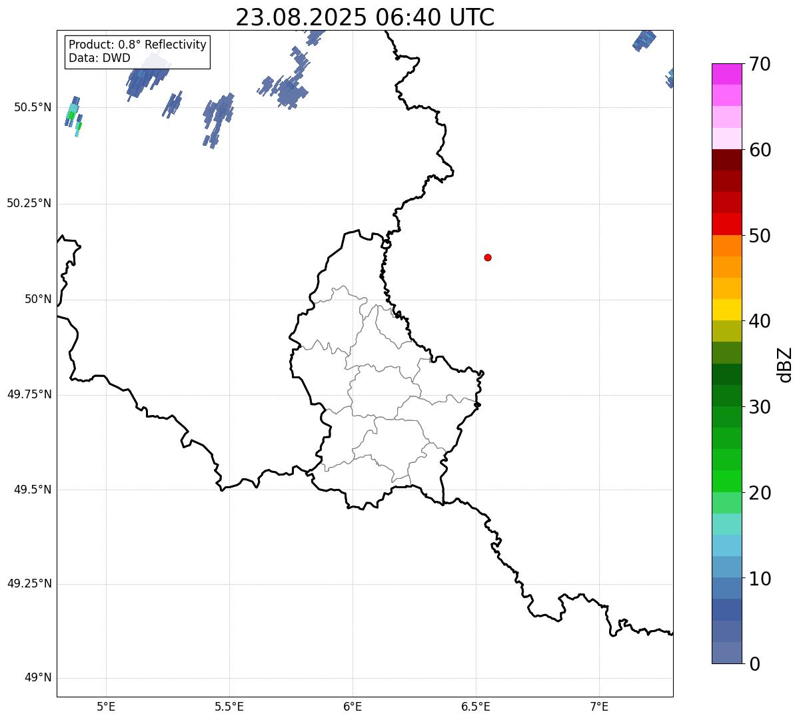Screen dimensions: 801x720
Task: Click the colorbar tick value 60
Action: [760, 150]
